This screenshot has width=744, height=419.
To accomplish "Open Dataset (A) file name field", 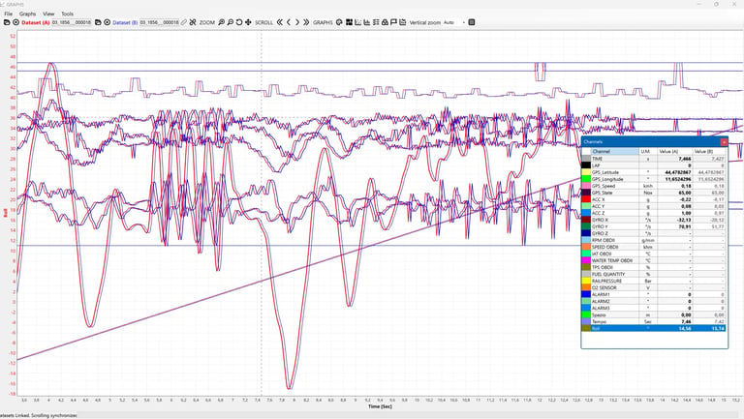I will click(72, 22).
